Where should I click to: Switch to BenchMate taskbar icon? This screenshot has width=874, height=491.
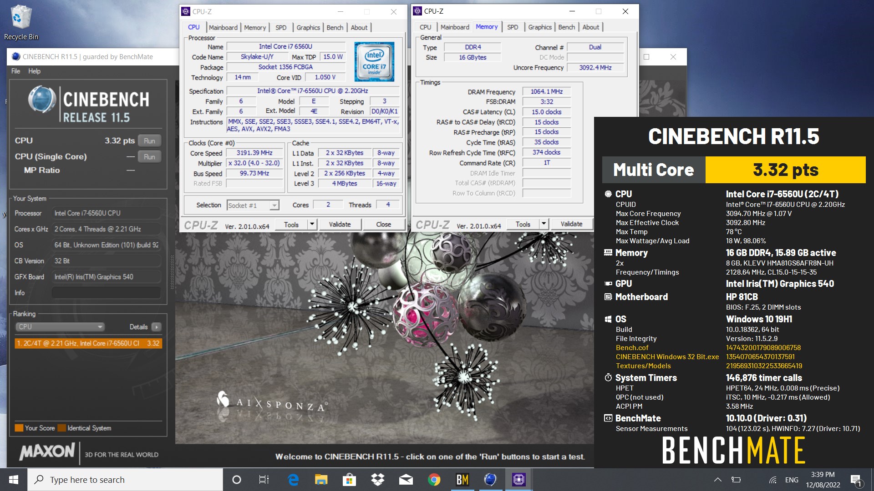point(462,480)
